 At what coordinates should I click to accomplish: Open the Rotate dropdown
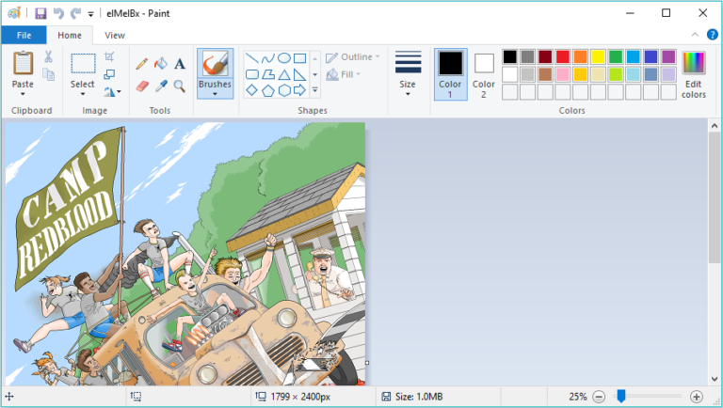[x=112, y=91]
